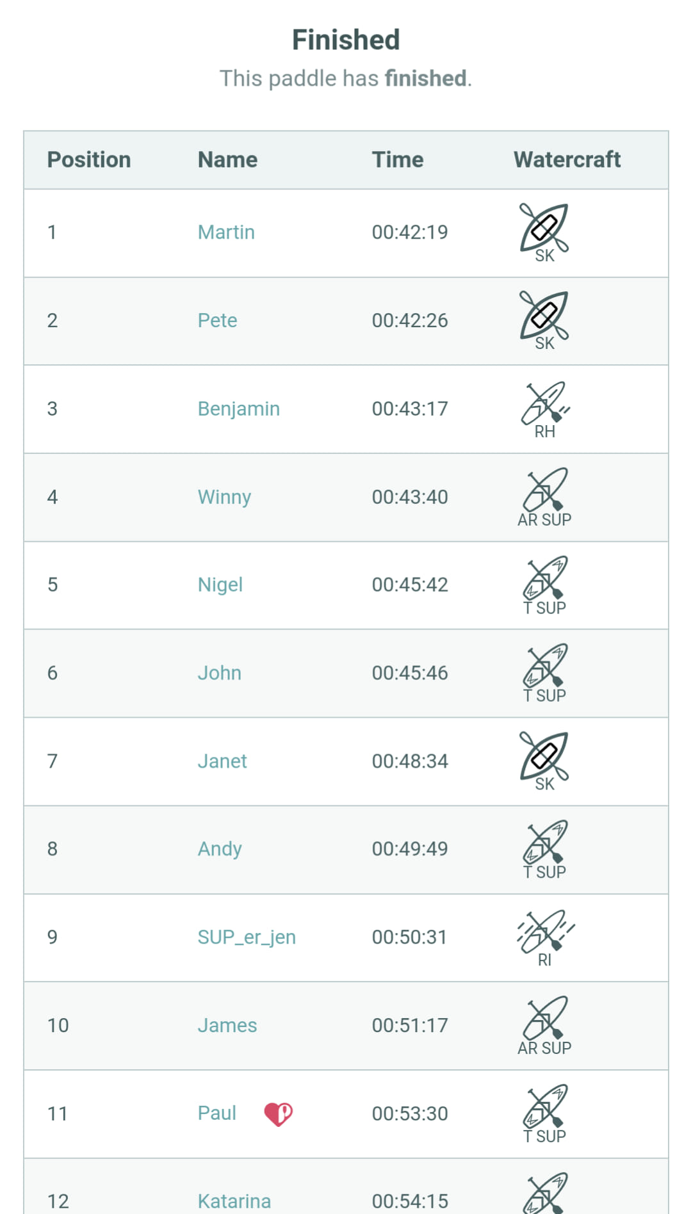691x1214 pixels.
Task: Click Benjamin's RH watercraft icon
Action: 544,410
